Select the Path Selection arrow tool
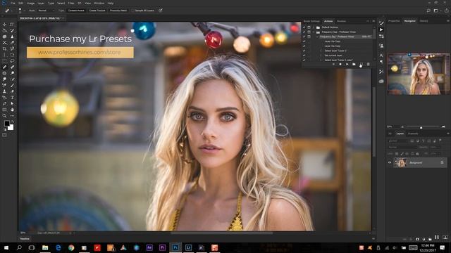Viewport: 451px width, 253px height. coord(12,103)
